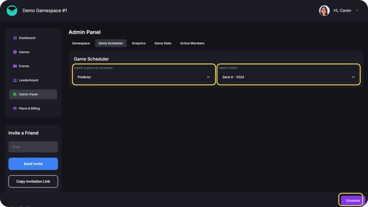The image size is (368, 207).
Task: Click the elephant logo icon
Action: point(12,10)
